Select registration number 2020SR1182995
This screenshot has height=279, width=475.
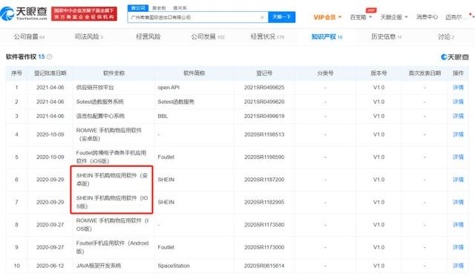264,202
